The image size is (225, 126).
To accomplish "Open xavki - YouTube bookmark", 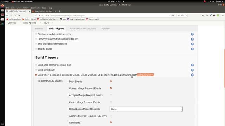I will click(14, 19).
